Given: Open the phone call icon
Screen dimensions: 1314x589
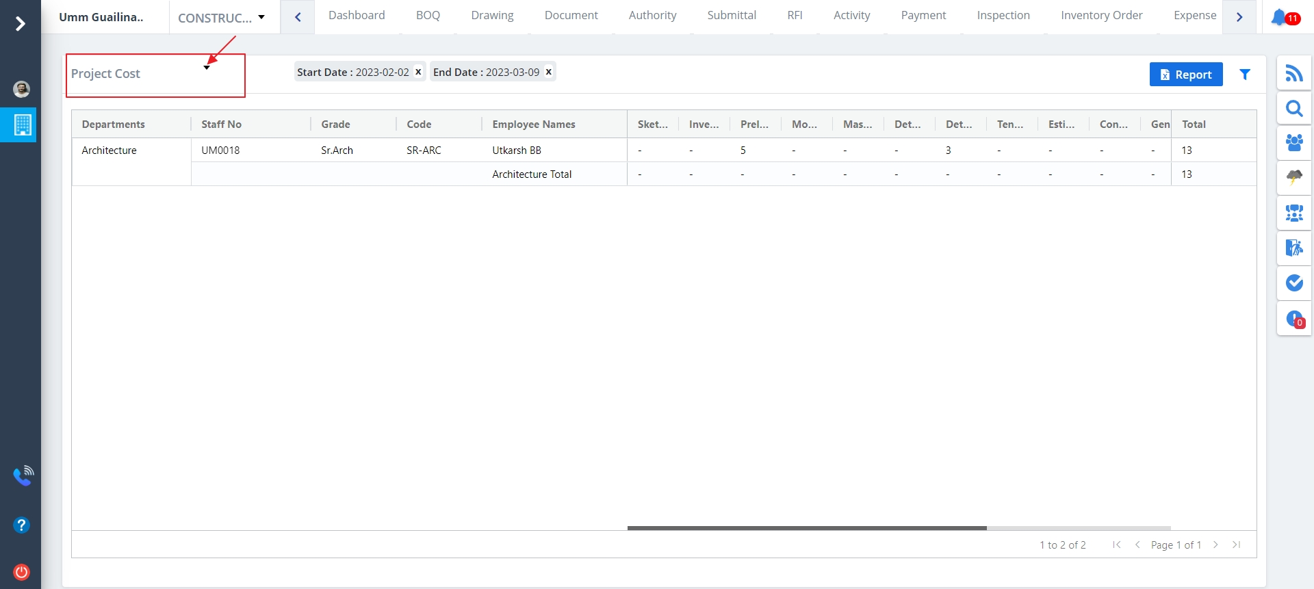Looking at the screenshot, I should coord(23,475).
